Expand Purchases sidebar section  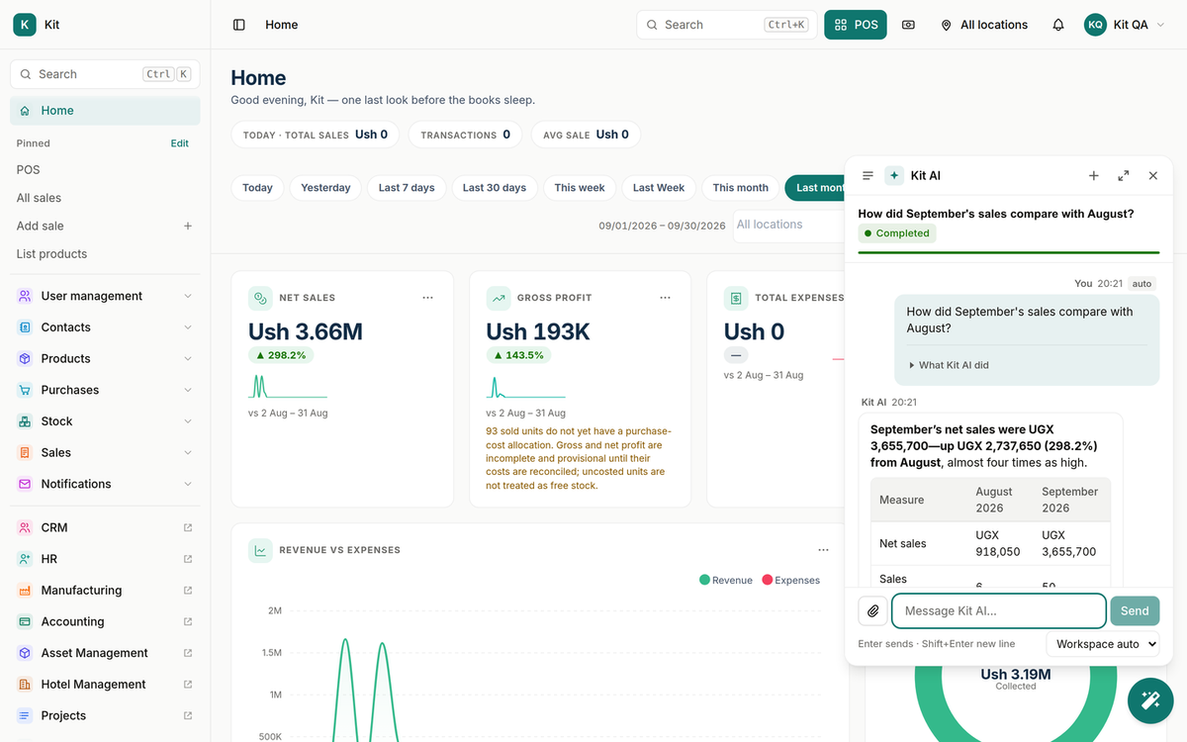105,390
